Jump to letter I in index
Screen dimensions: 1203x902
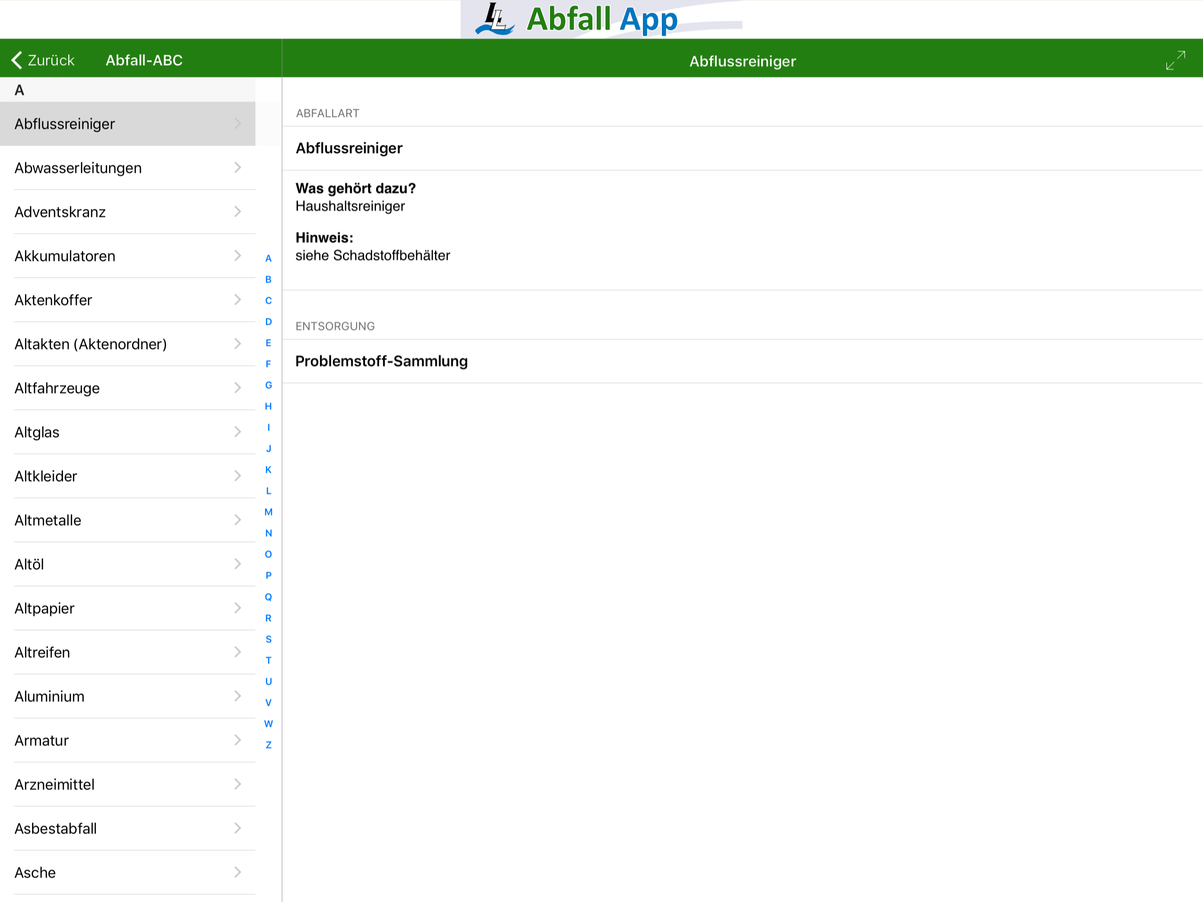click(268, 428)
